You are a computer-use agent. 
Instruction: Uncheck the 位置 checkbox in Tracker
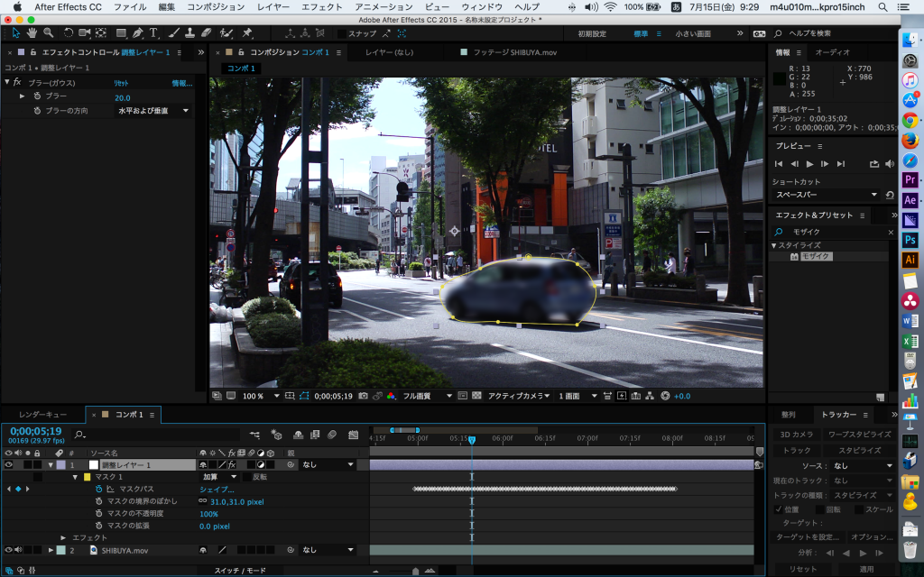pyautogui.click(x=779, y=508)
